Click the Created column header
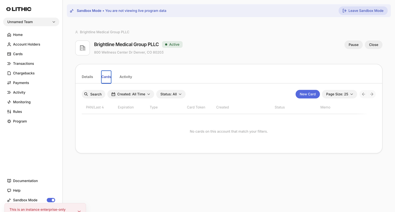 (222, 107)
